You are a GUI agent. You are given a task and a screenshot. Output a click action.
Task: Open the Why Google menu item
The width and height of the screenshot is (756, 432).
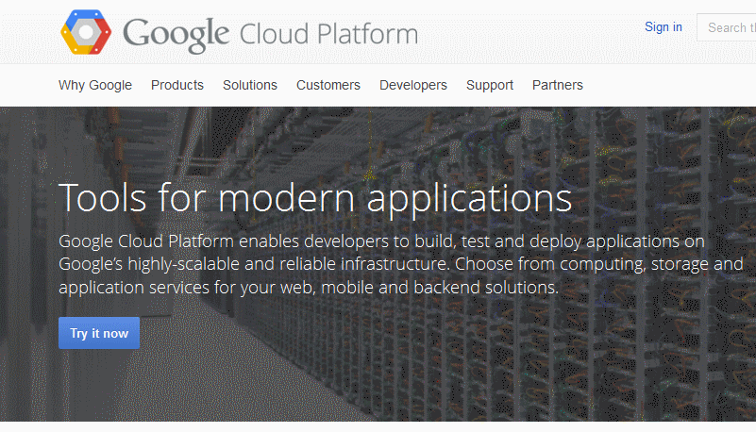[x=95, y=85]
